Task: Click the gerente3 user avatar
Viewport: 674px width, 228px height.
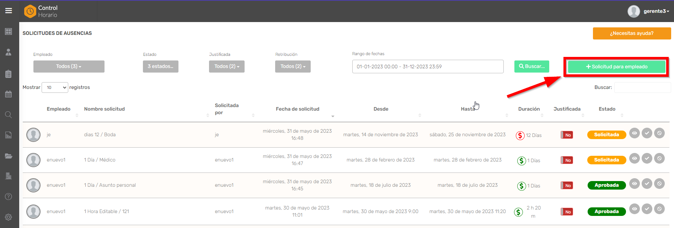Action: point(634,11)
